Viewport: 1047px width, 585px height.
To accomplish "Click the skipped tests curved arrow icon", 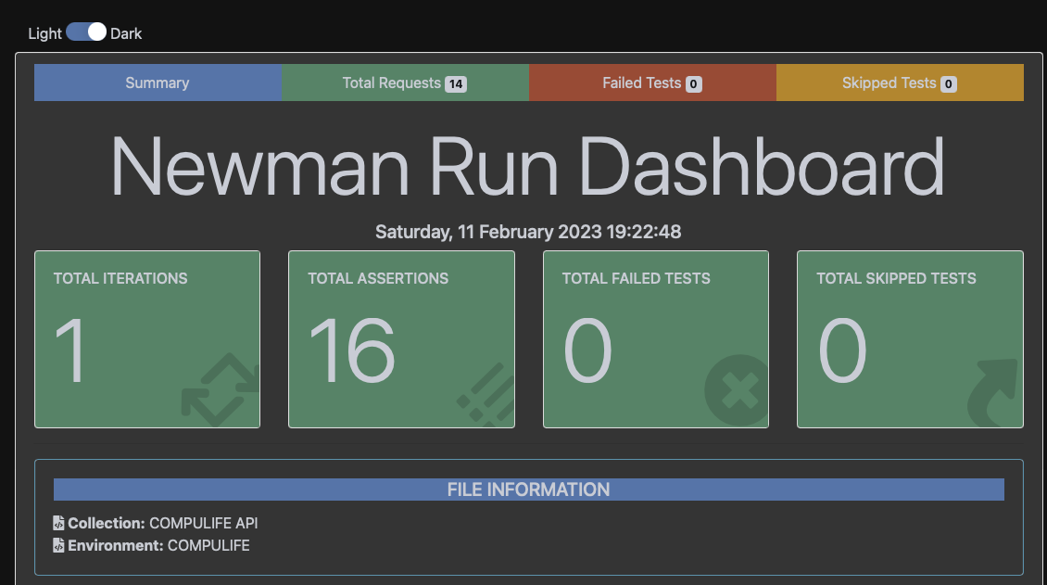I will point(993,393).
